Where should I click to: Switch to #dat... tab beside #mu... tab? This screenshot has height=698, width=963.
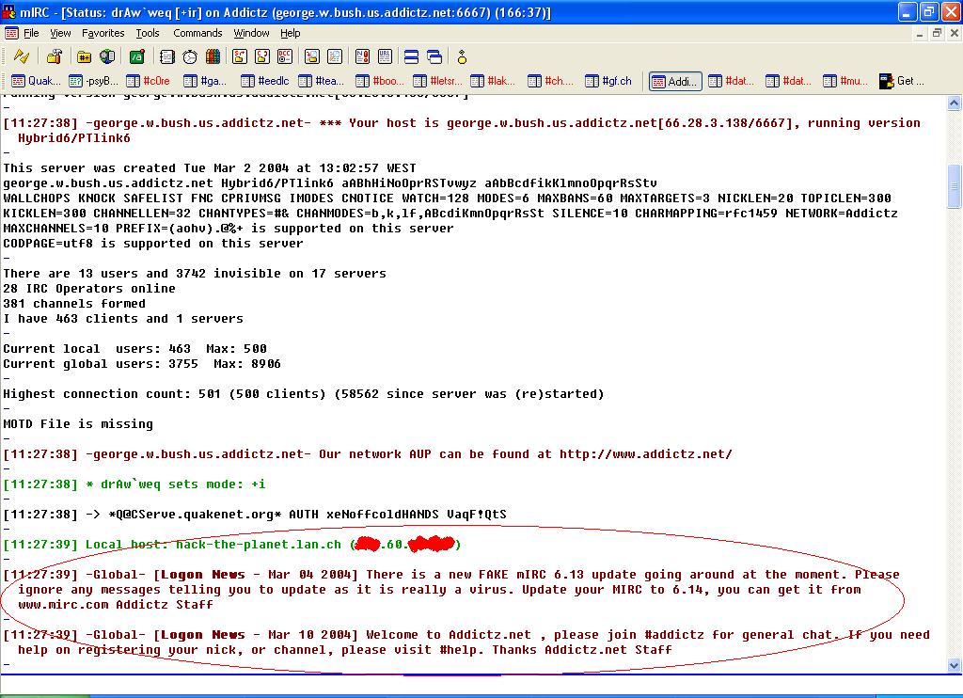pos(789,81)
